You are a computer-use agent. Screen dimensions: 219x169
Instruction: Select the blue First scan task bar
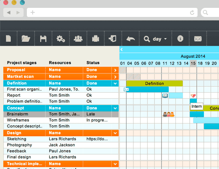tap(148, 89)
